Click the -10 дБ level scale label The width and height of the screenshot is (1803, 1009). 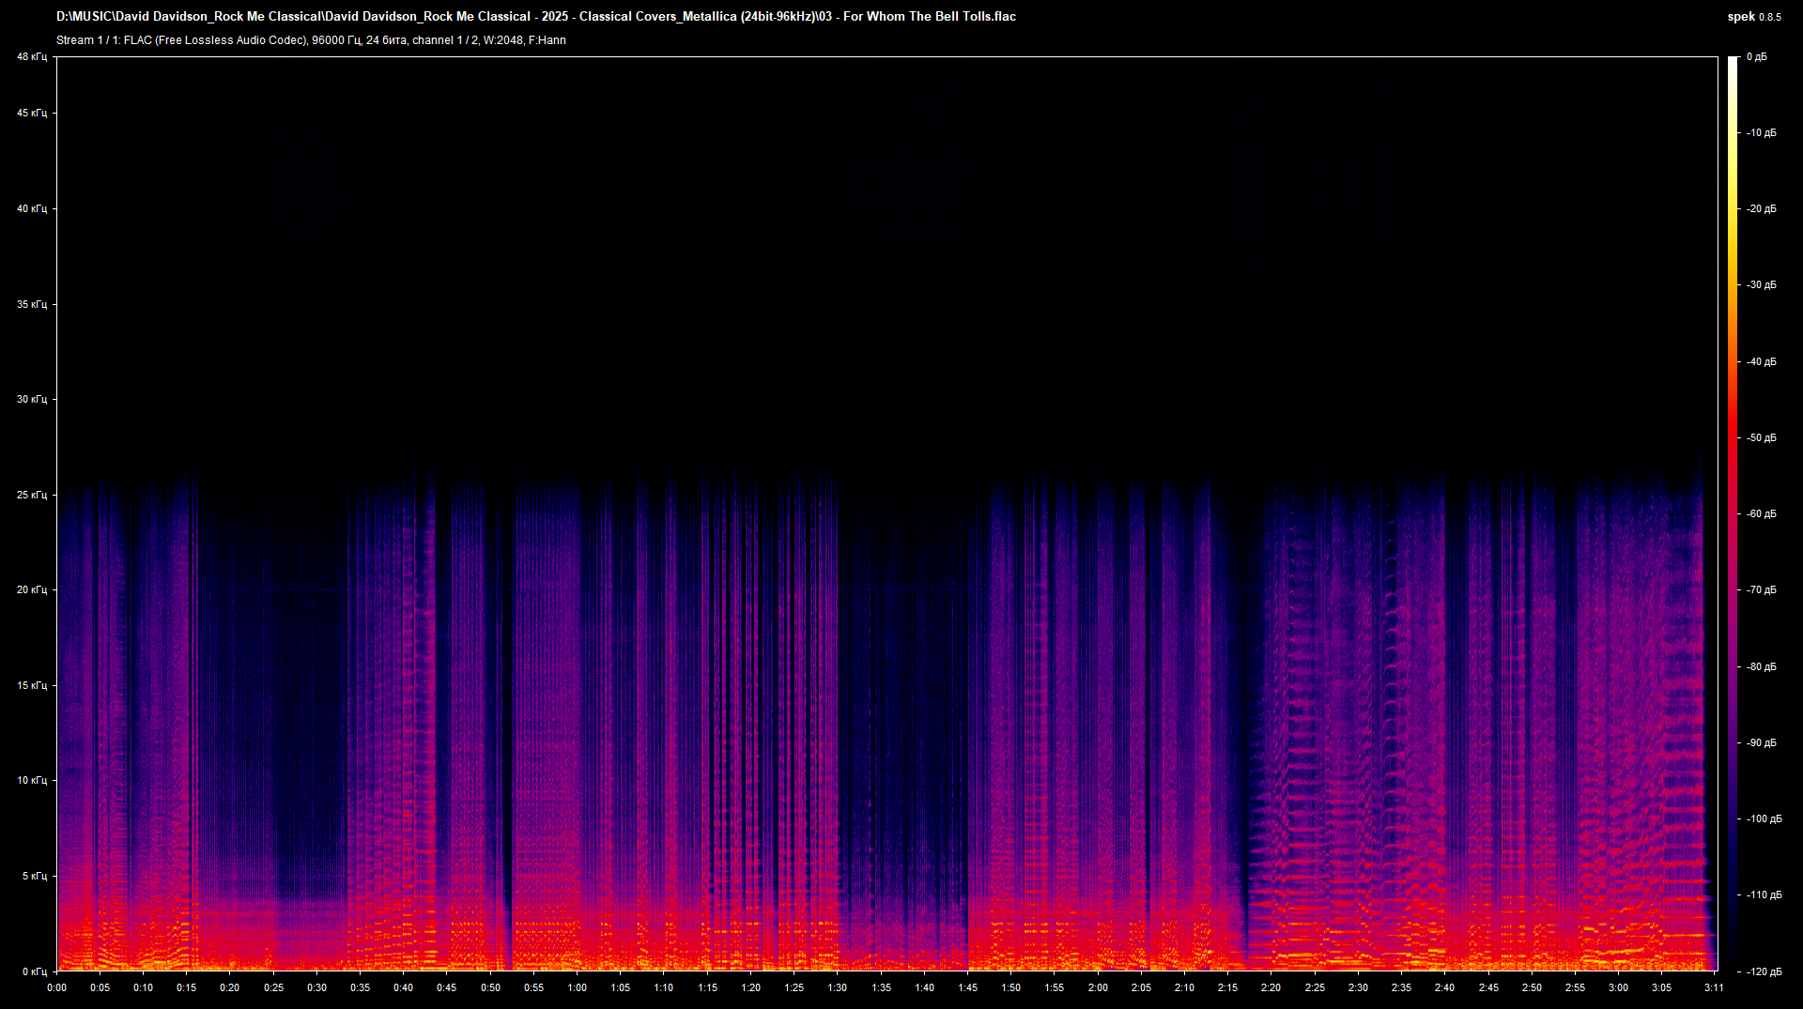pos(1762,133)
